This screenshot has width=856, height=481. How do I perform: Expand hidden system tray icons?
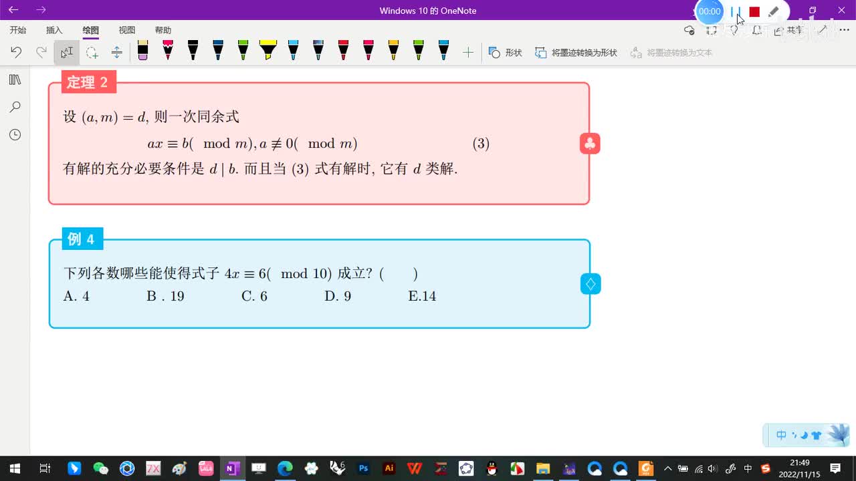[x=667, y=468]
